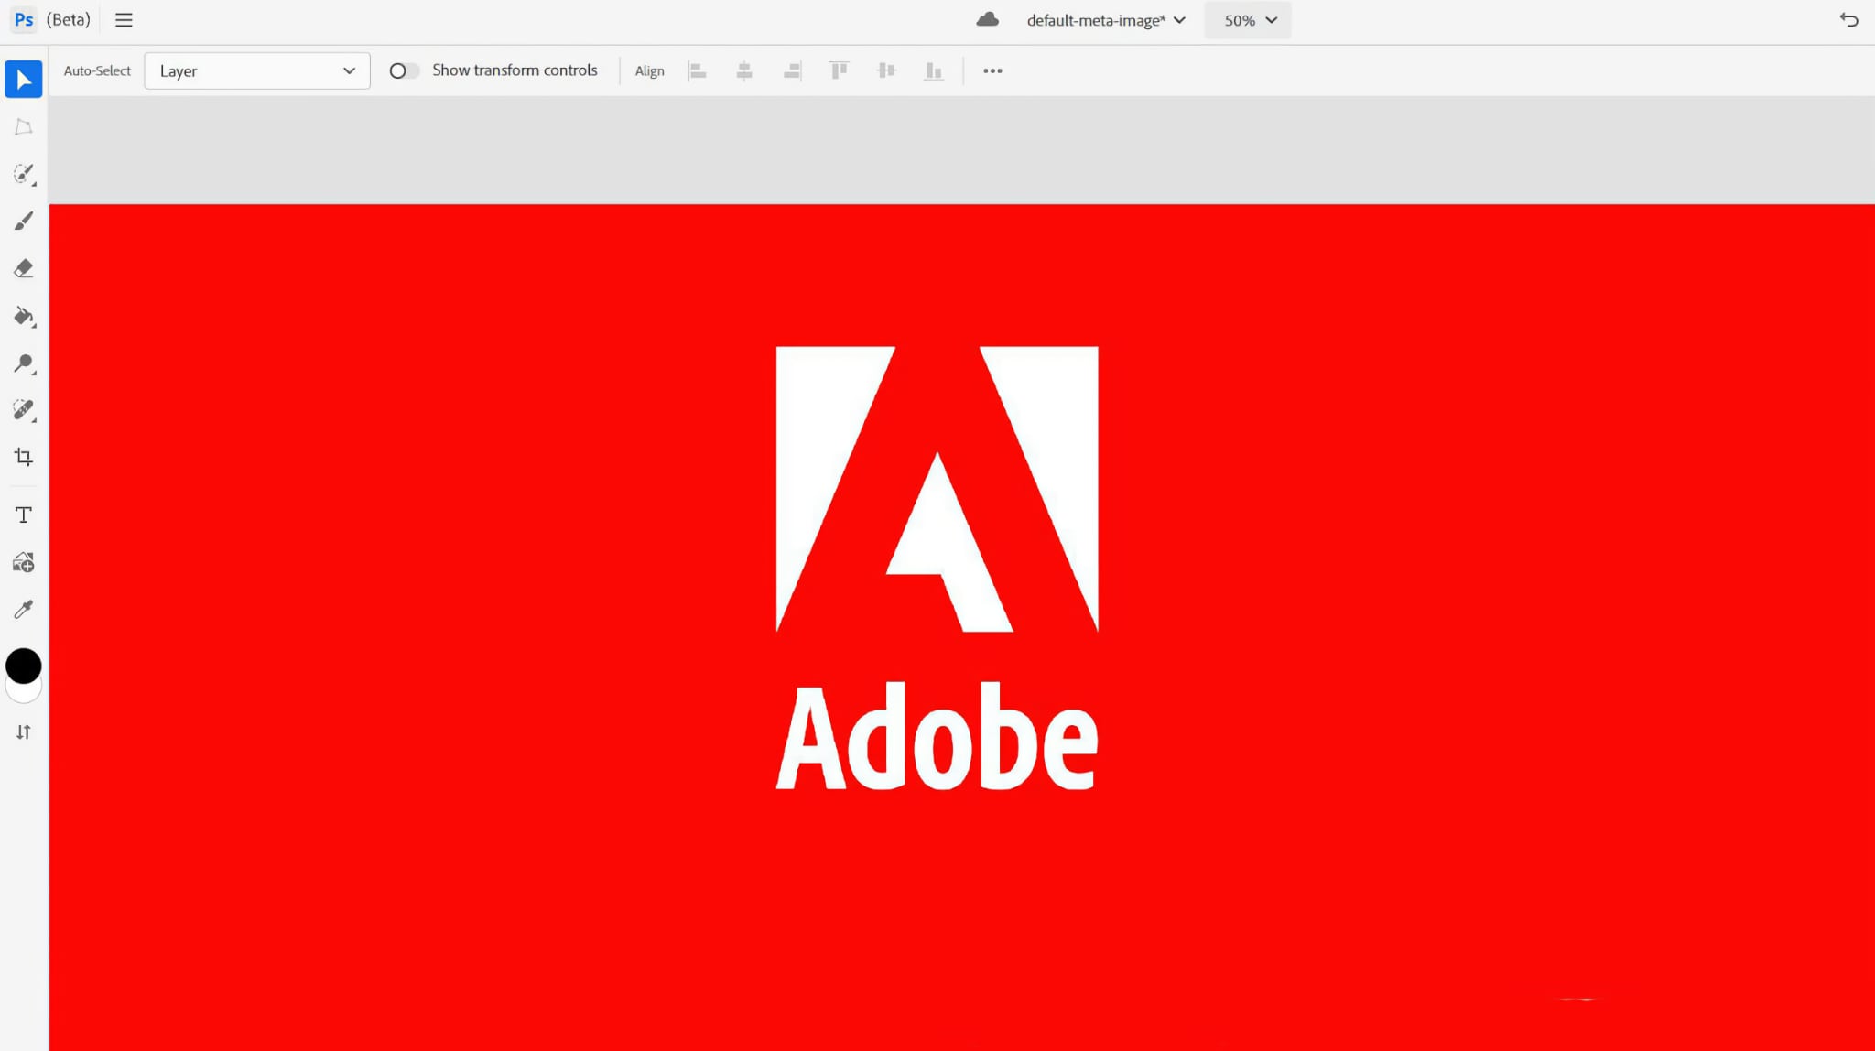Viewport: 1875px width, 1051px height.
Task: Open the hamburger main menu
Action: point(124,20)
